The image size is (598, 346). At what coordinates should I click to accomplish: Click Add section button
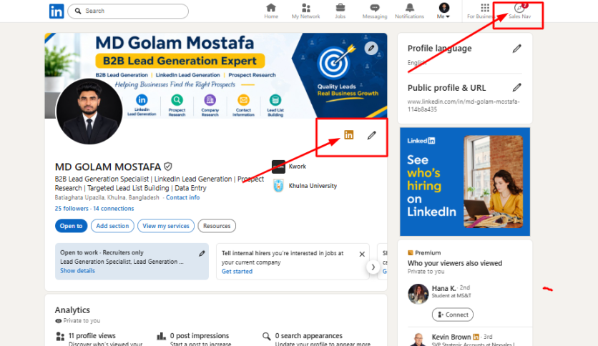pos(112,226)
